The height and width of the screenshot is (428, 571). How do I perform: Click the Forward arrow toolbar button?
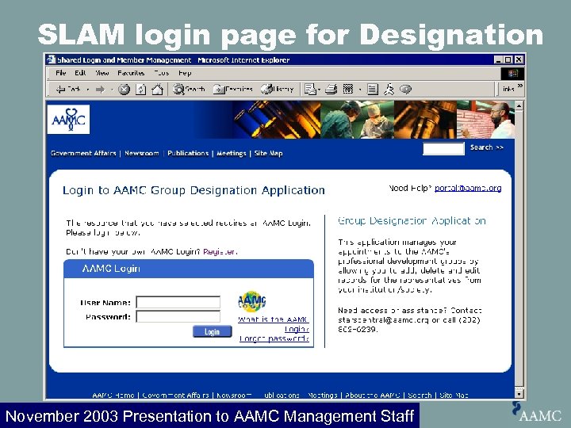[100, 89]
